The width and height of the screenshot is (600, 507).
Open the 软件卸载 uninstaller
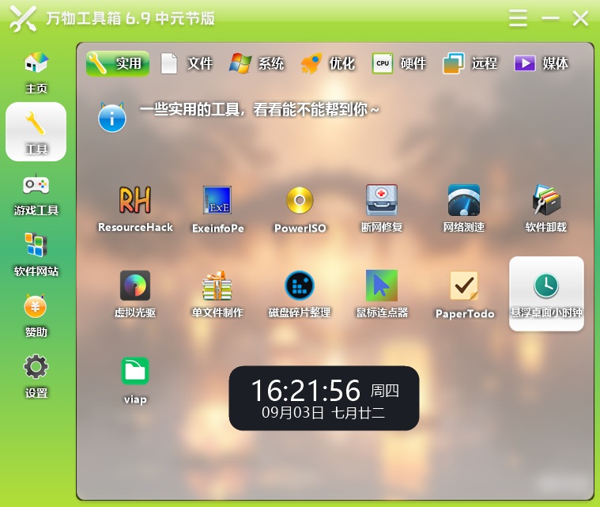tap(546, 209)
